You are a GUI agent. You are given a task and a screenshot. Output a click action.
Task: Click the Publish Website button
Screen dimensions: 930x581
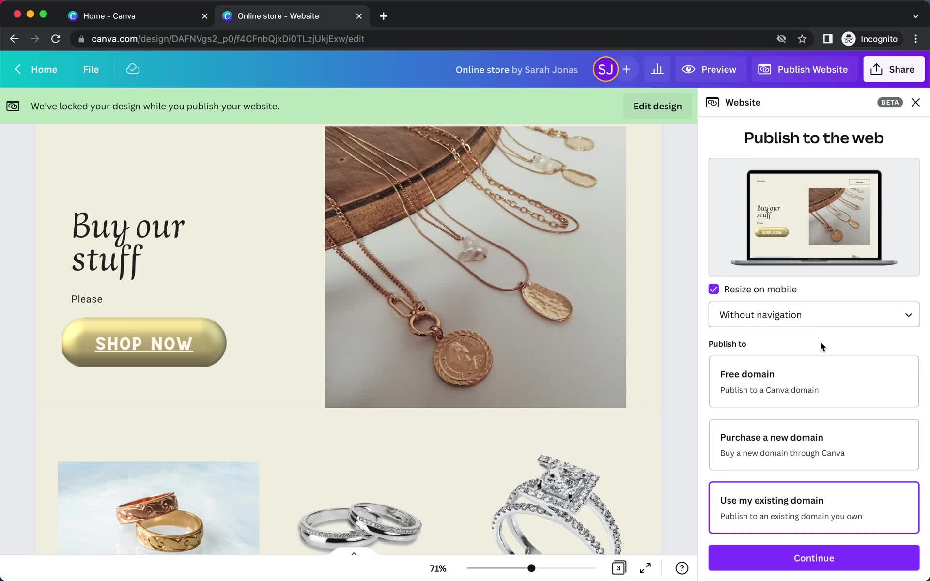[x=804, y=69]
